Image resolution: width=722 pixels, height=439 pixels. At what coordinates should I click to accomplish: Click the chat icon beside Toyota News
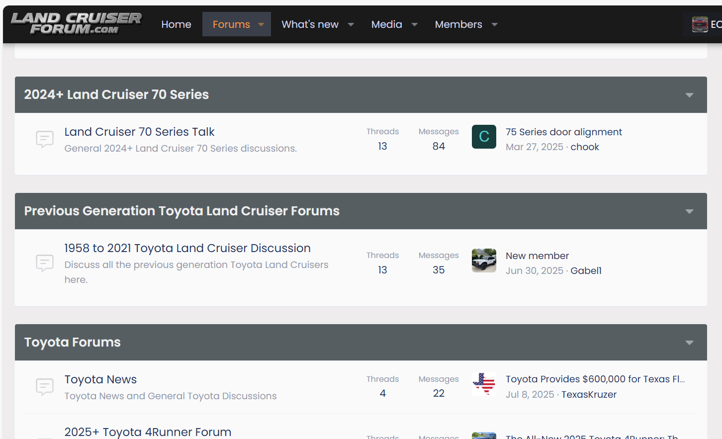coord(45,387)
